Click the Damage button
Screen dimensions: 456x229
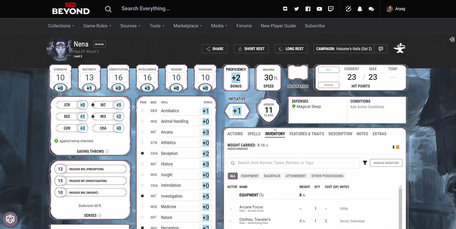tap(329, 85)
